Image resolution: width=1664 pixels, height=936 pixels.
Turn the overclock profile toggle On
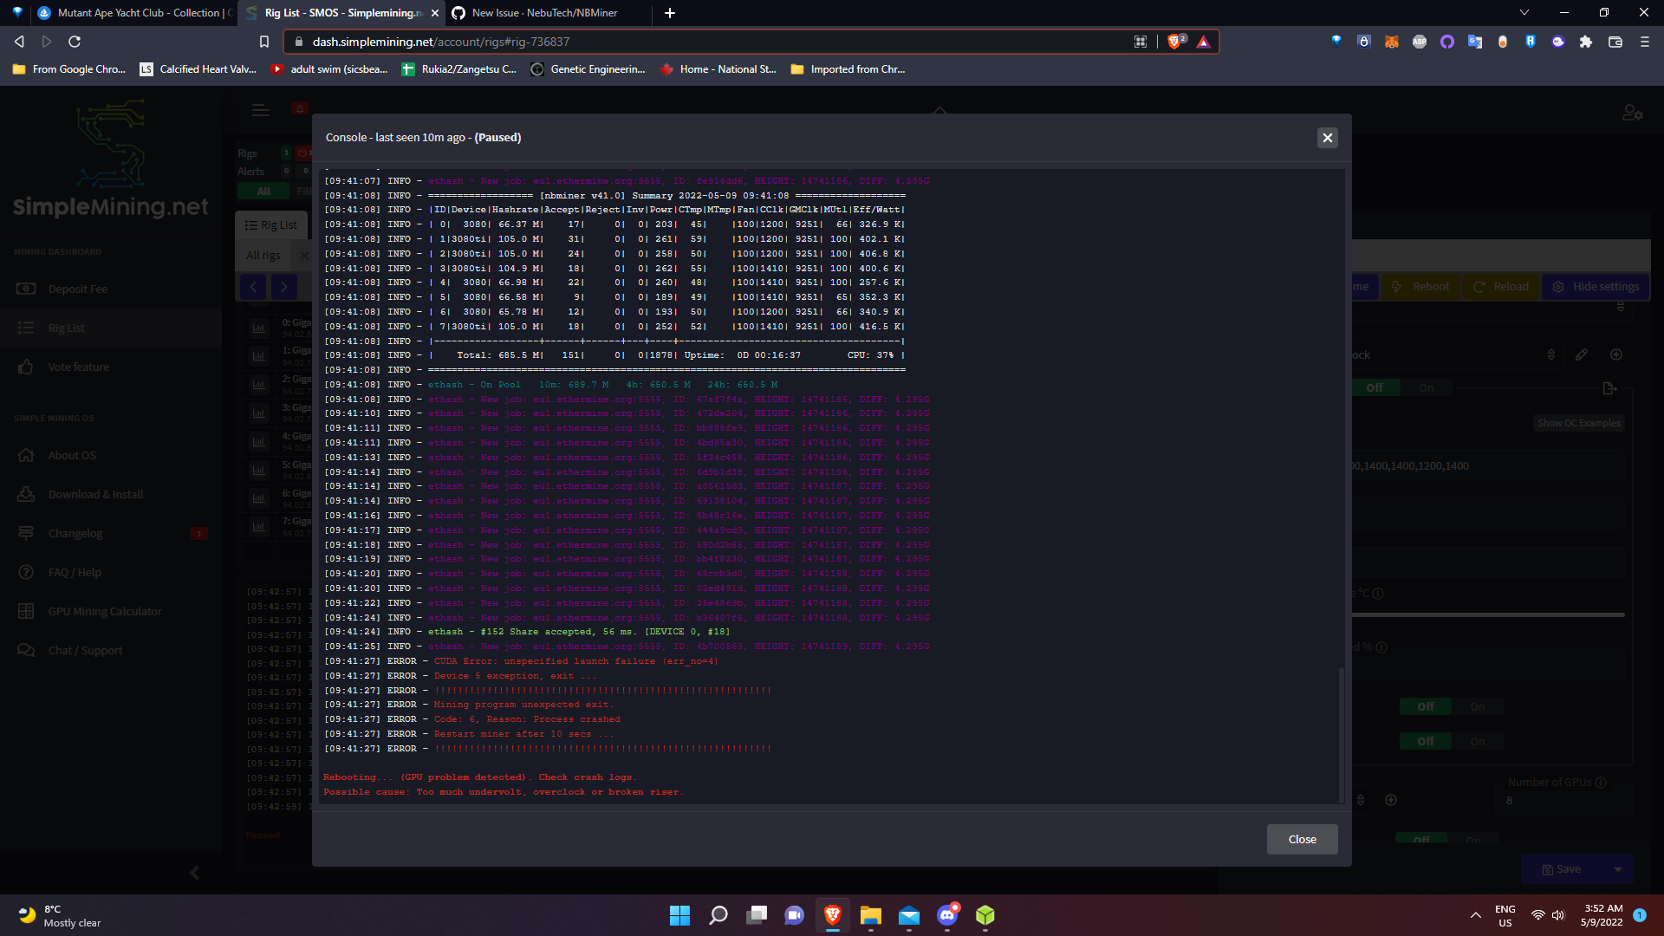pyautogui.click(x=1426, y=387)
